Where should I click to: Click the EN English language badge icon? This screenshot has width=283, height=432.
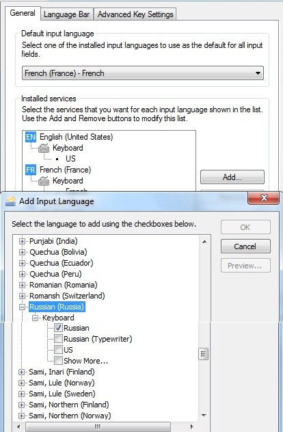[x=31, y=137]
